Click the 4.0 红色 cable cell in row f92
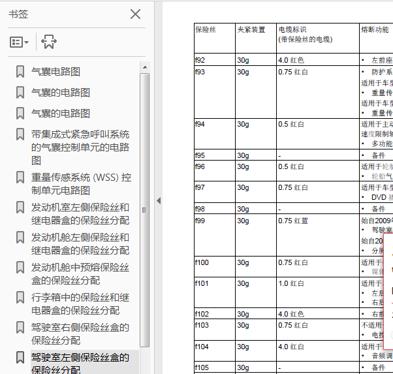Screen dimensions: 393x374 (318, 59)
